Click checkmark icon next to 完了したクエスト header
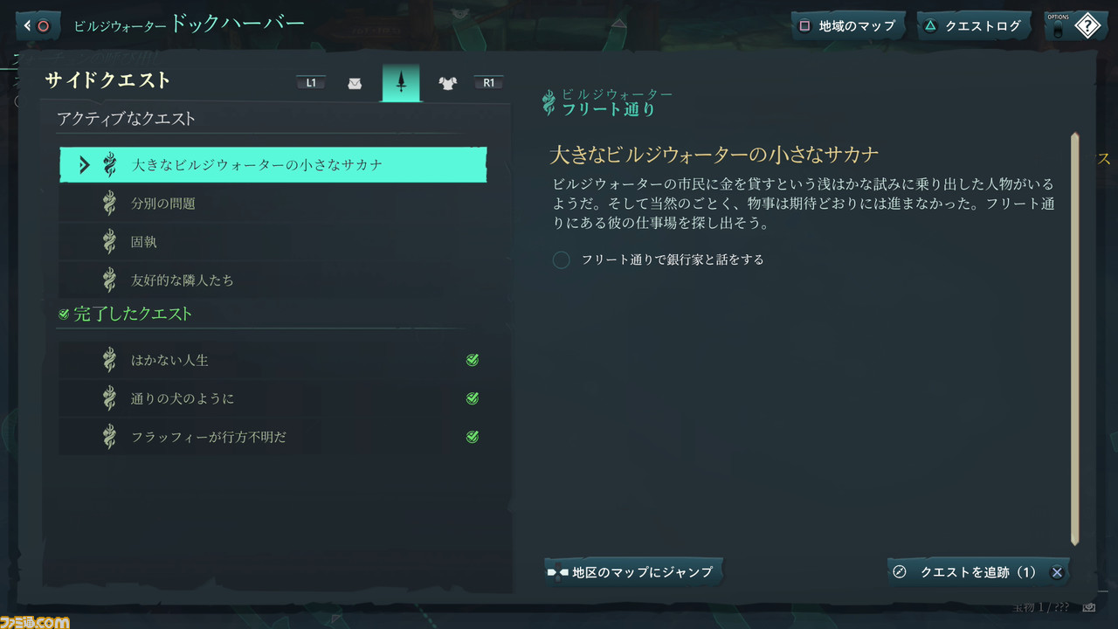 click(63, 314)
